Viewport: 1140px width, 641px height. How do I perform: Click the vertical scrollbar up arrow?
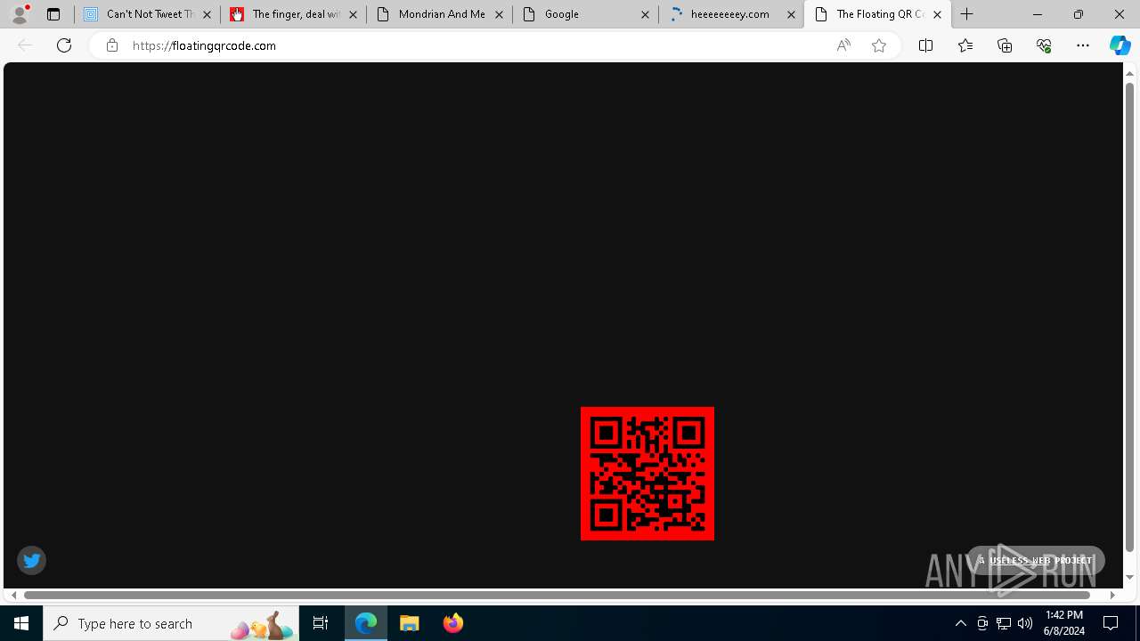(1129, 73)
